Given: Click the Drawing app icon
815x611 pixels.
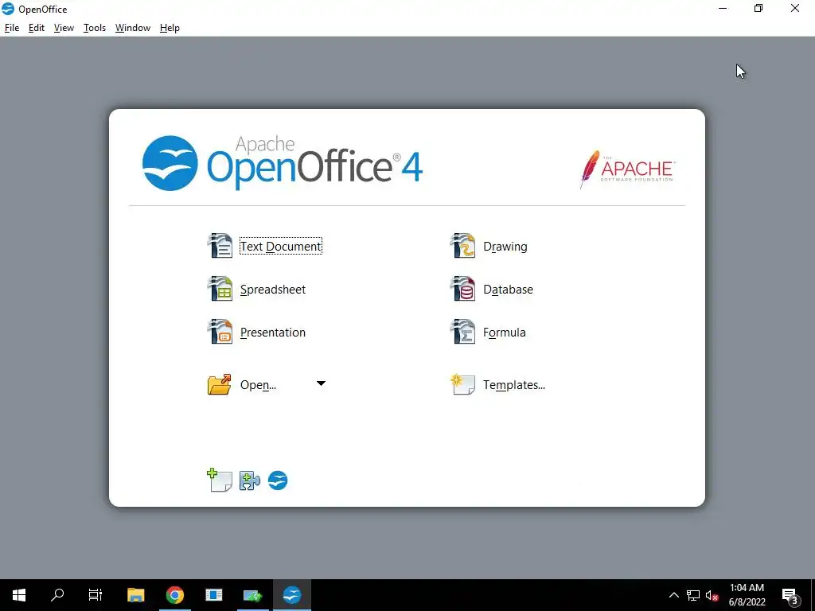Looking at the screenshot, I should pyautogui.click(x=462, y=246).
